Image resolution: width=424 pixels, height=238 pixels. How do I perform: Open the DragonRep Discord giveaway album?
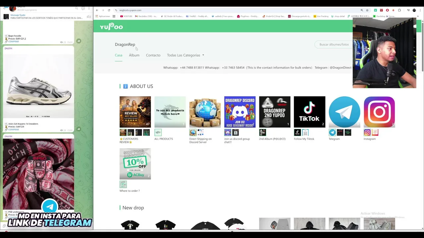(x=240, y=112)
